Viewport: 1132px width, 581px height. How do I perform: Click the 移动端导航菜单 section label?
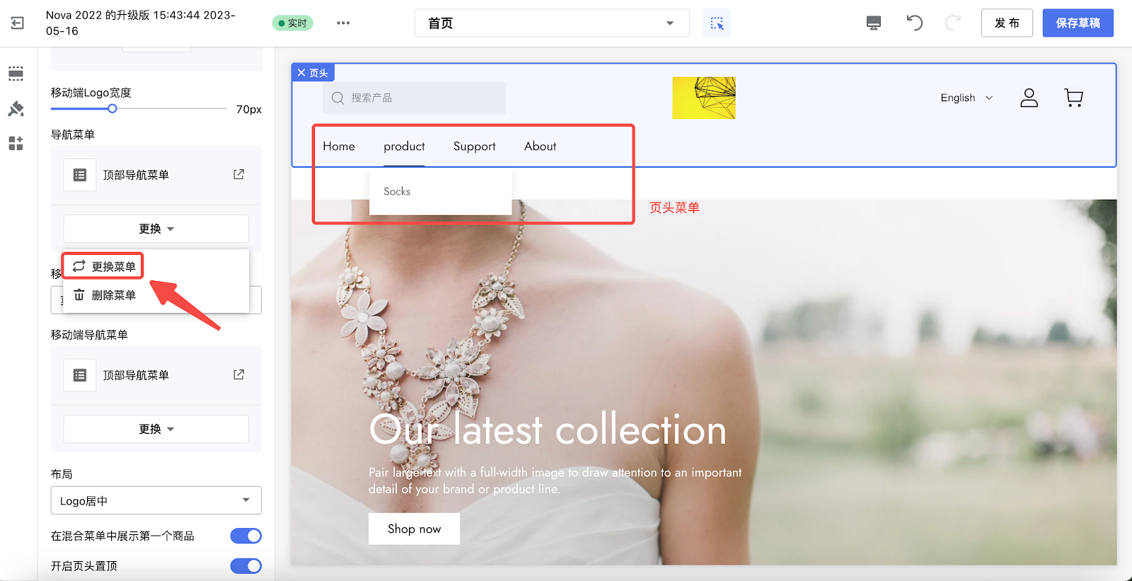tap(89, 335)
